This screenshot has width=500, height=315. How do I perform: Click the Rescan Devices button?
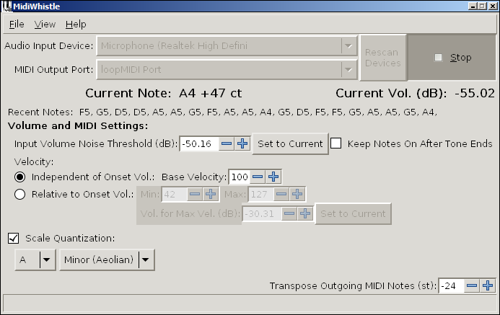pyautogui.click(x=382, y=58)
